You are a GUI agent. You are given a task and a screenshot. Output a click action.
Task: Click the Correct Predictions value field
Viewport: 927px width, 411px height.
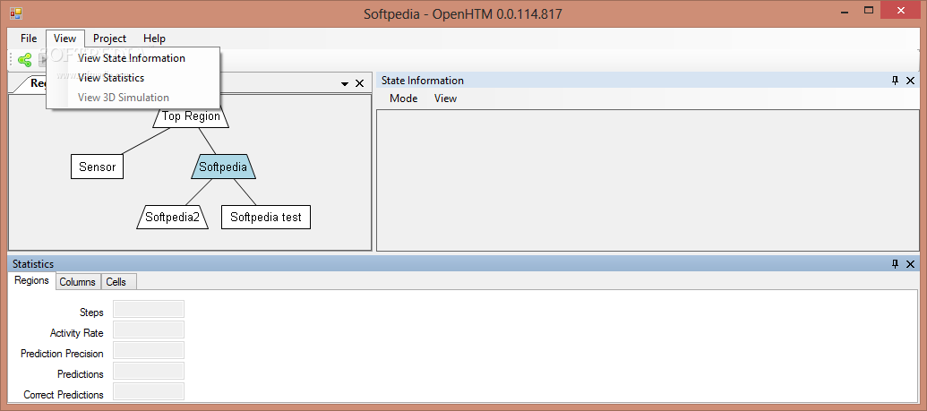[149, 391]
